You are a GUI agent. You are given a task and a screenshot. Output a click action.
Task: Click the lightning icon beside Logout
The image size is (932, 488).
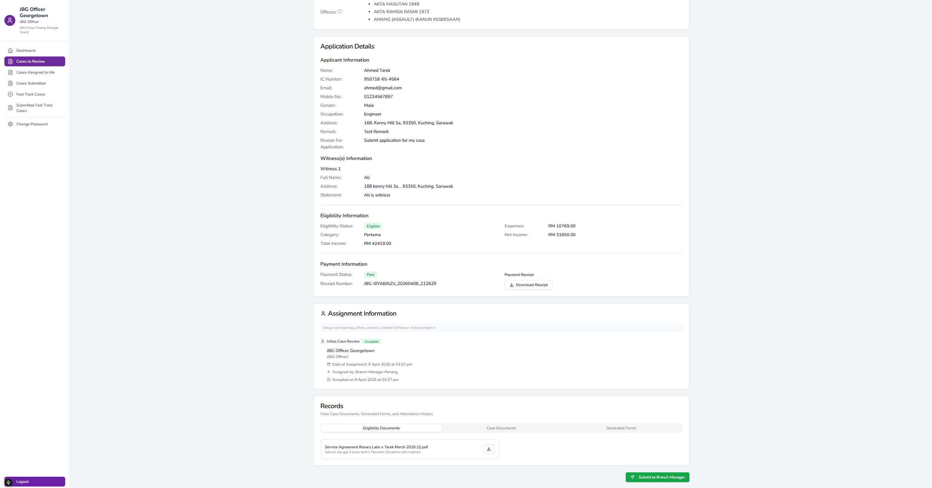8,482
